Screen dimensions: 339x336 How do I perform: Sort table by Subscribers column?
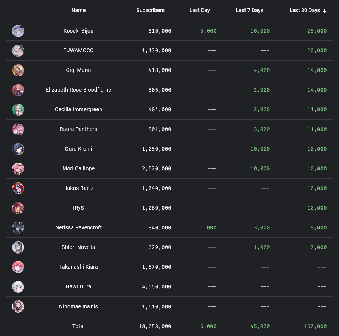point(150,11)
